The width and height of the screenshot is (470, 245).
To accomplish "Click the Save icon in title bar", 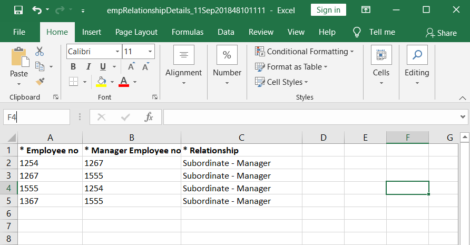I will pyautogui.click(x=18, y=10).
